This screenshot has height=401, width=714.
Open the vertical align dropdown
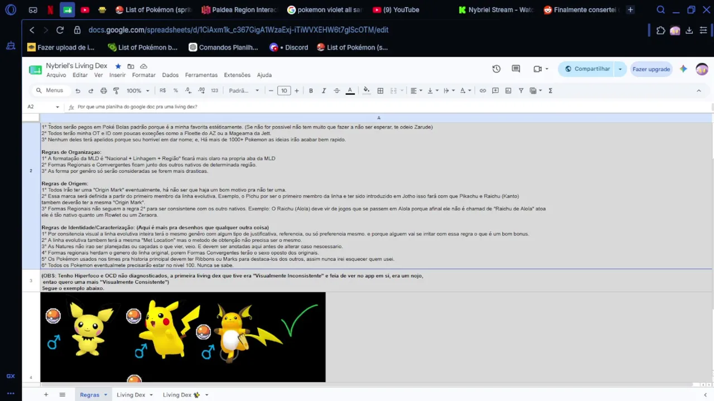[x=432, y=91]
